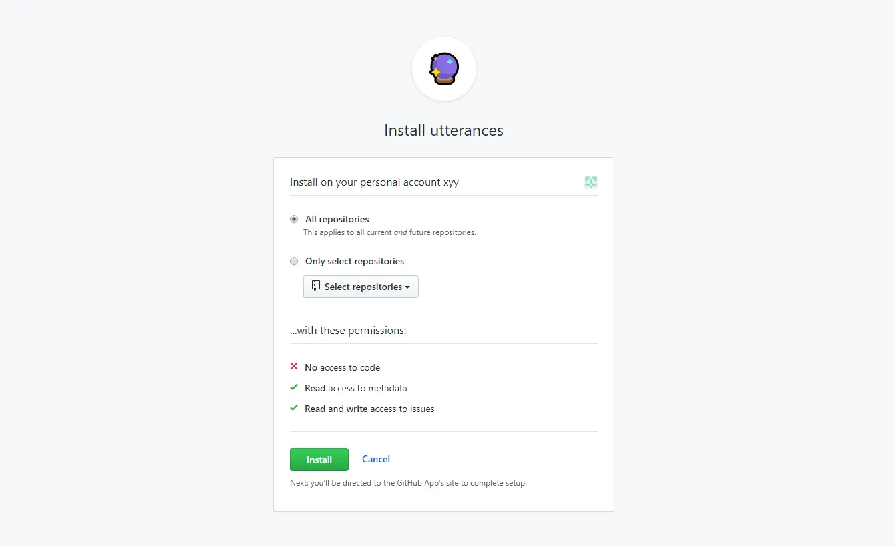Screen dimensions: 895x547
Task: Click the caret arrow on Select repositories
Action: click(407, 287)
